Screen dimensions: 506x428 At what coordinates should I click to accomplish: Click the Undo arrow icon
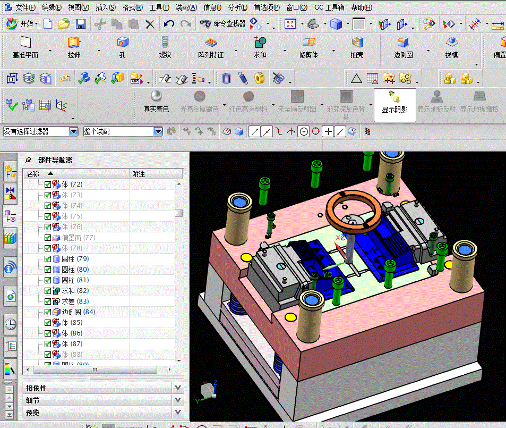(169, 24)
